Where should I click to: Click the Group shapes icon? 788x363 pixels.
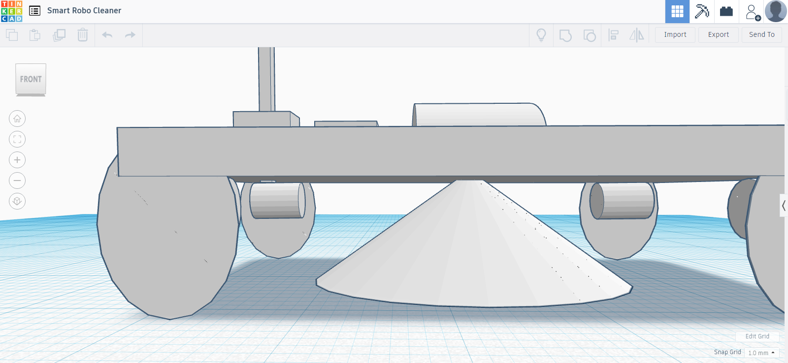coord(565,35)
